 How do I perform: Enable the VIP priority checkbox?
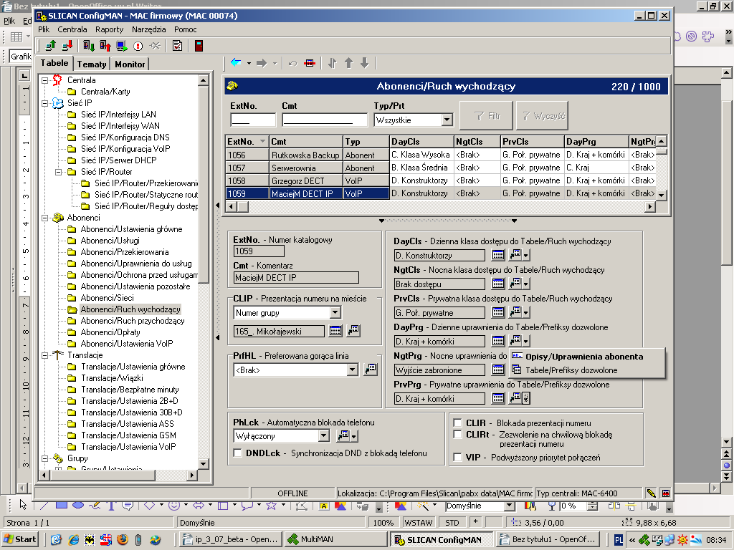pyautogui.click(x=458, y=457)
